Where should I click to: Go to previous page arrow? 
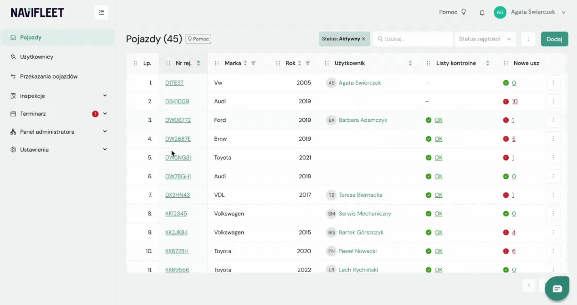click(529, 285)
